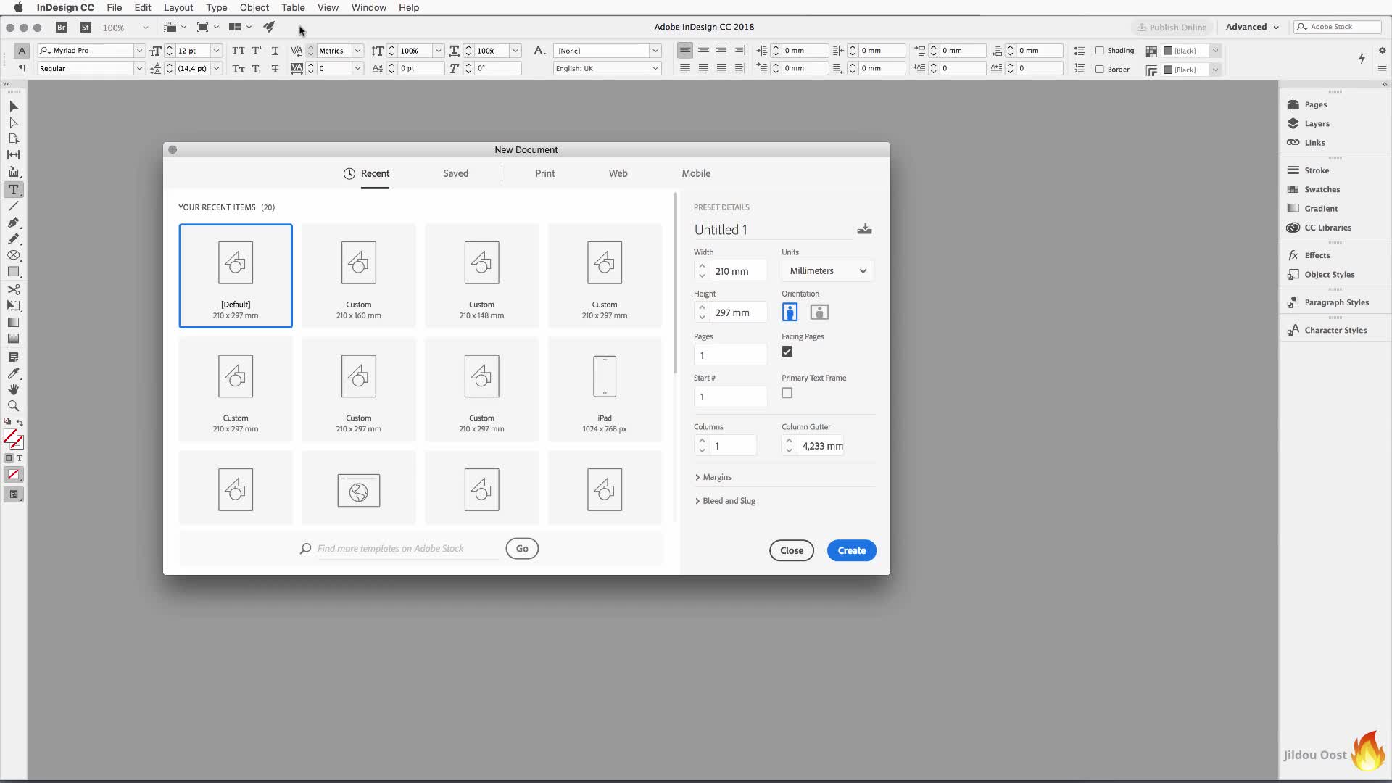This screenshot has width=1392, height=783.
Task: Select the Free Transform tool
Action: [x=13, y=305]
